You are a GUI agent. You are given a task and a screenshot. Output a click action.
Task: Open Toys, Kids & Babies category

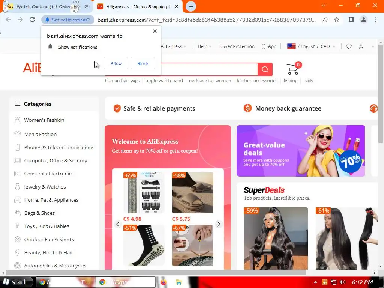(46, 226)
